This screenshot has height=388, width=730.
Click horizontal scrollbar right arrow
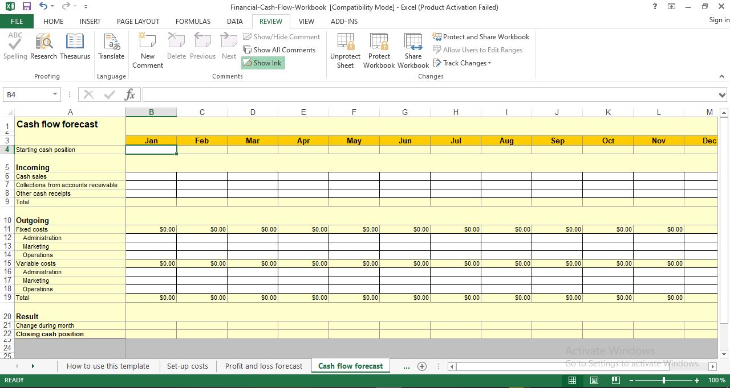[712, 367]
